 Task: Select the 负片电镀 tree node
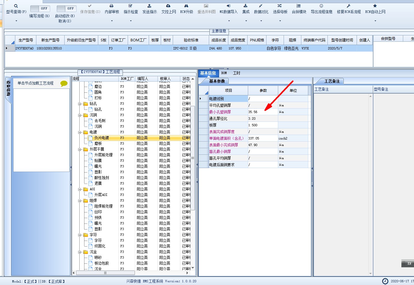(102, 138)
